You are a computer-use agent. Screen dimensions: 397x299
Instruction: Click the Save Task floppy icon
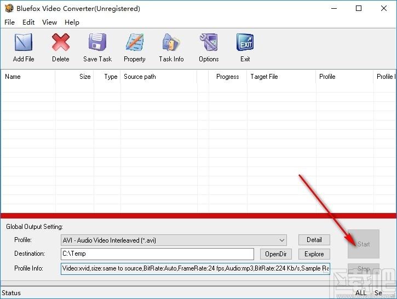[x=97, y=42]
